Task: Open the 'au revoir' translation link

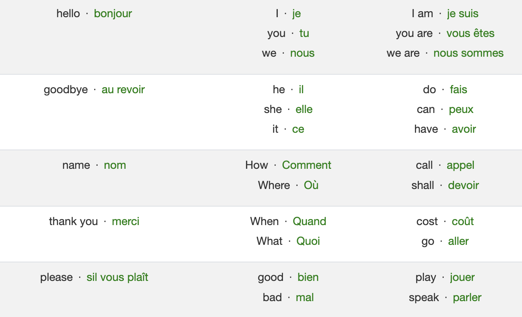Action: 123,90
